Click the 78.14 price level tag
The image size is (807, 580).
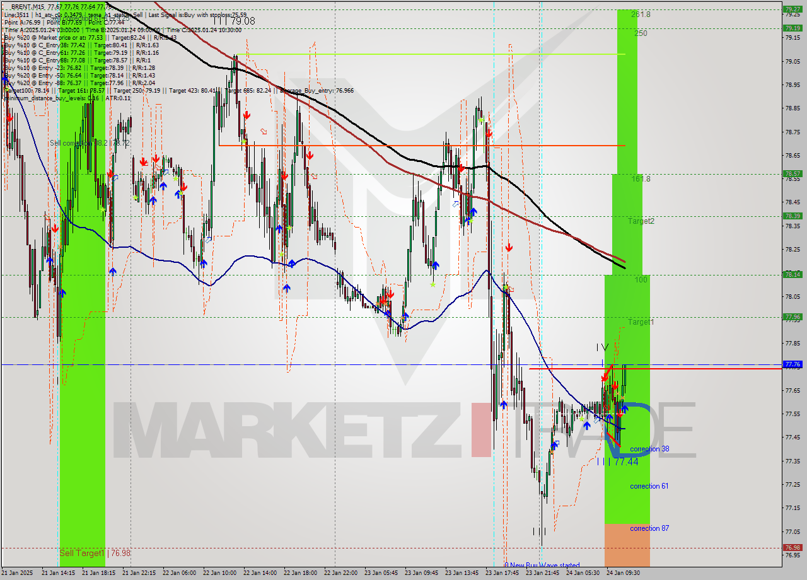coord(792,275)
